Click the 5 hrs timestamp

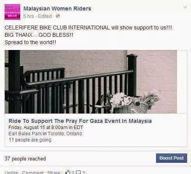pos(29,16)
